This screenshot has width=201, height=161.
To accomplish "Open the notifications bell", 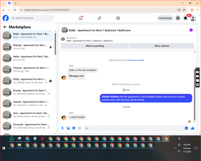I will pyautogui.click(x=185, y=18).
